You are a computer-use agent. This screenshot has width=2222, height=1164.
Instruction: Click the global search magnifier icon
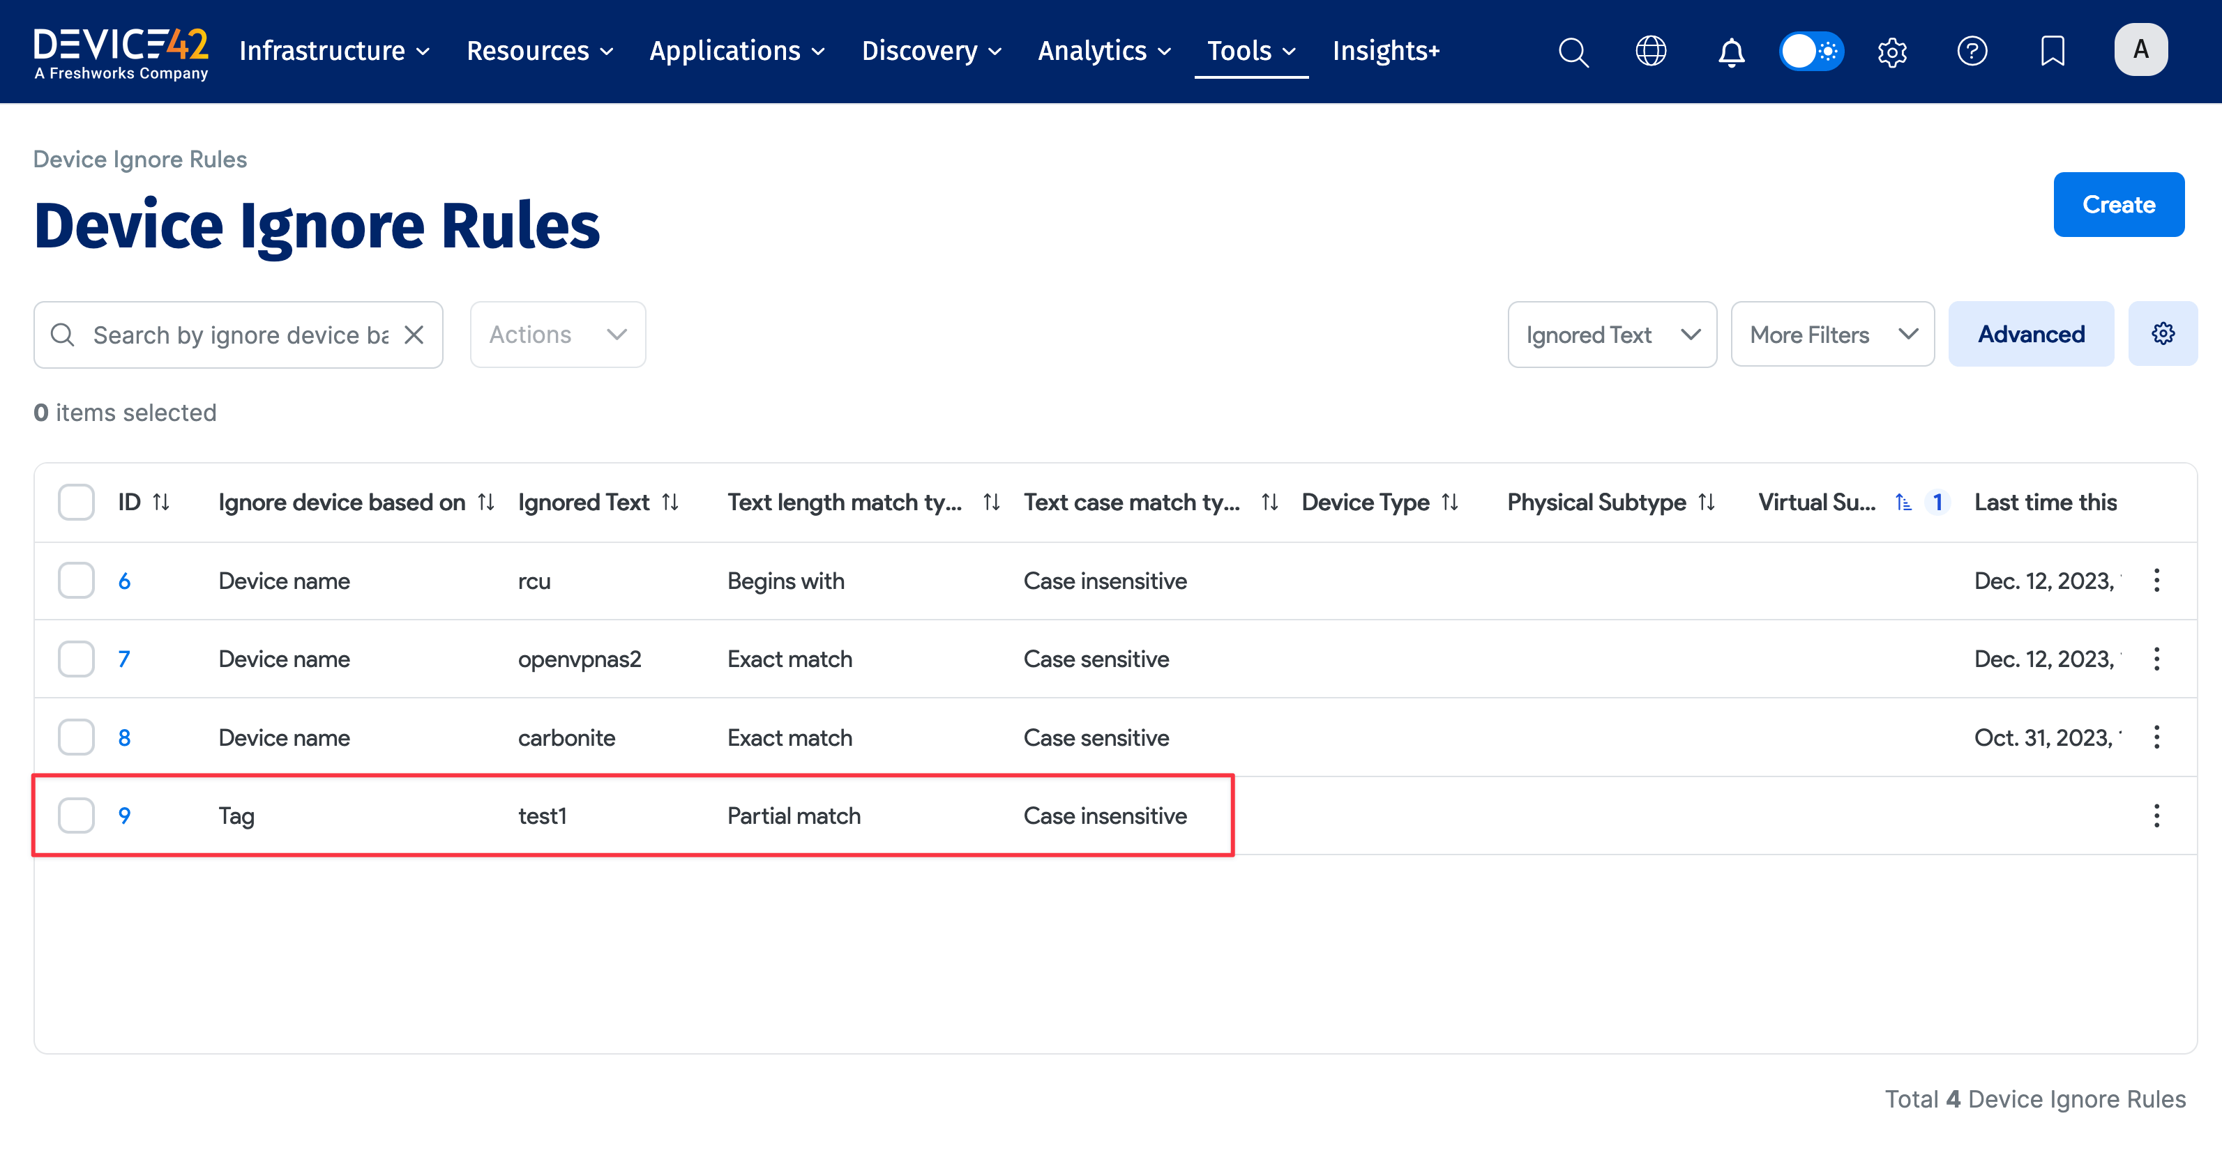point(1573,52)
